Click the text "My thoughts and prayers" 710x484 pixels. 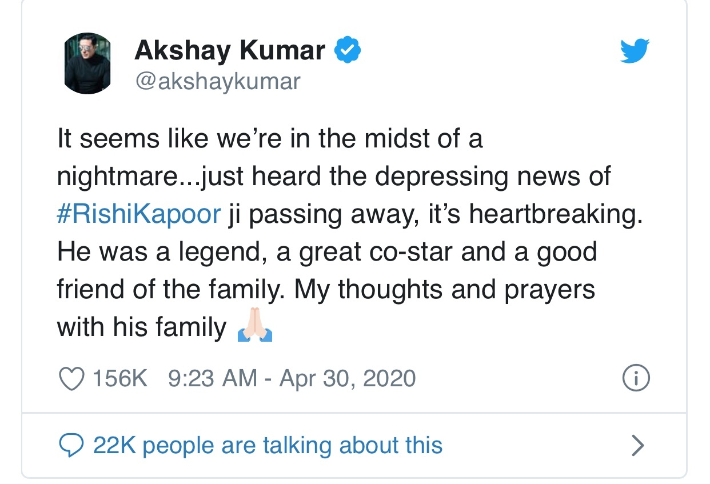tap(445, 290)
